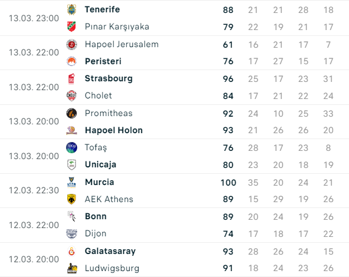Click the 12.03. 22:30 match time
Screen dimensions: 349x277
coord(34,190)
